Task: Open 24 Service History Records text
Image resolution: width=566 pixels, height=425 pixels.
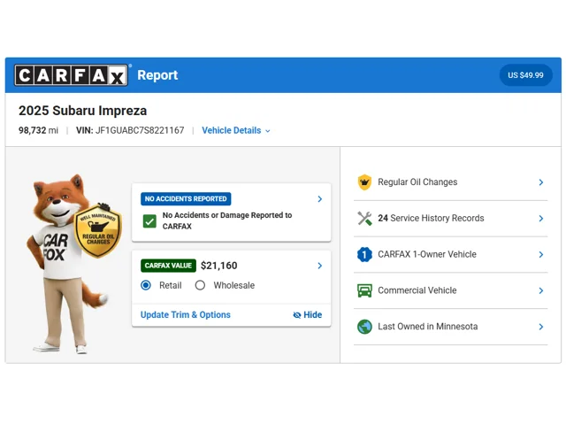Action: 431,219
